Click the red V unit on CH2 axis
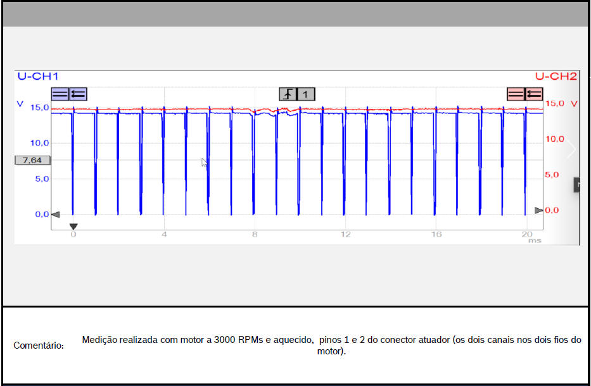The height and width of the screenshot is (386, 591). point(574,103)
